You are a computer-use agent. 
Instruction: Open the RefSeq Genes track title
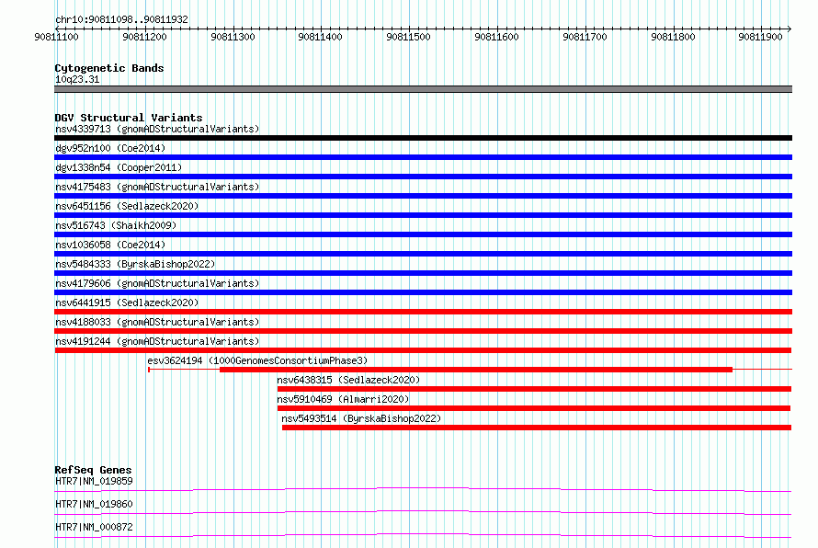93,470
